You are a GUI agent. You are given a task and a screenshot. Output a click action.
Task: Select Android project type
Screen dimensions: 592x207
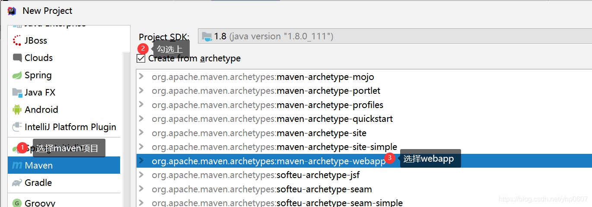[64, 110]
